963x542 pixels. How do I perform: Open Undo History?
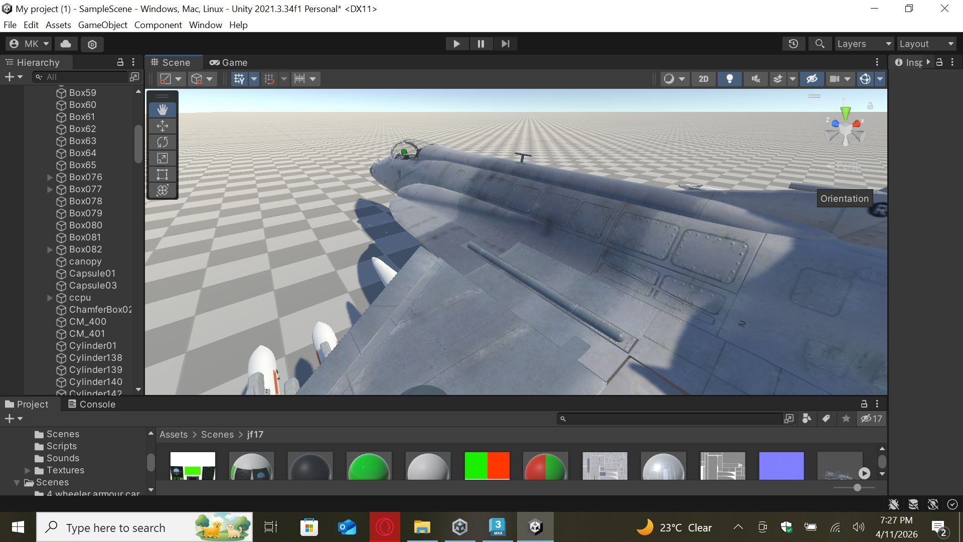point(793,44)
